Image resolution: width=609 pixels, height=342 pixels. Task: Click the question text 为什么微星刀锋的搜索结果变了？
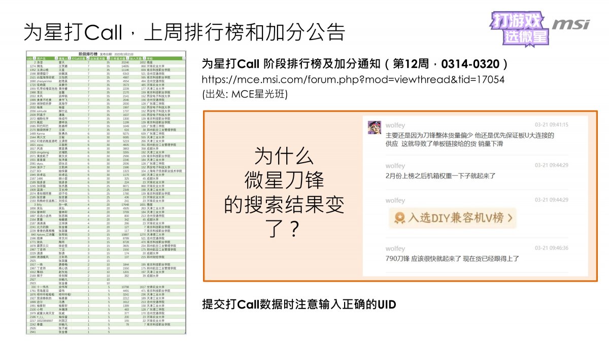coord(283,193)
